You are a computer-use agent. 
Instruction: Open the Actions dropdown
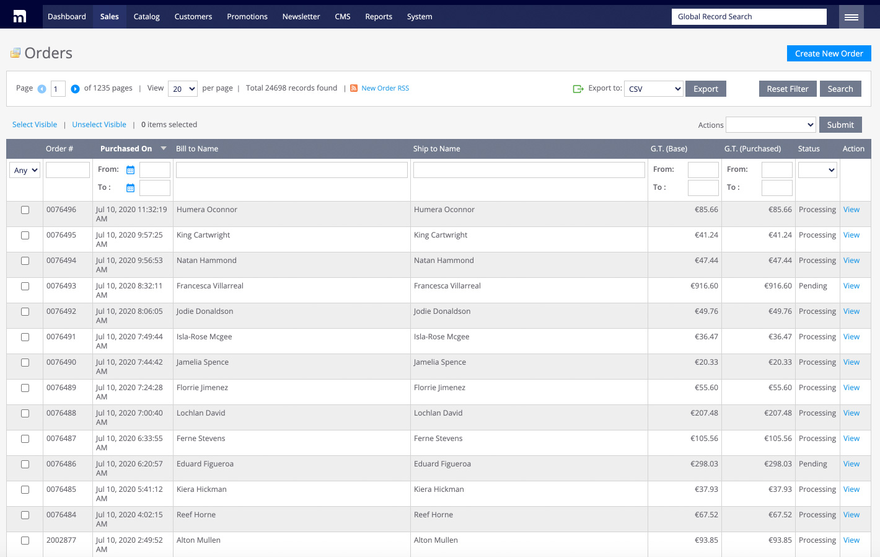pos(770,125)
